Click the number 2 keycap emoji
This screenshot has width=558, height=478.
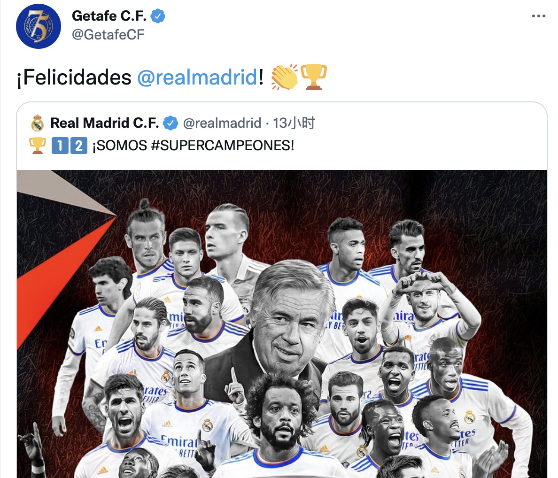click(78, 146)
